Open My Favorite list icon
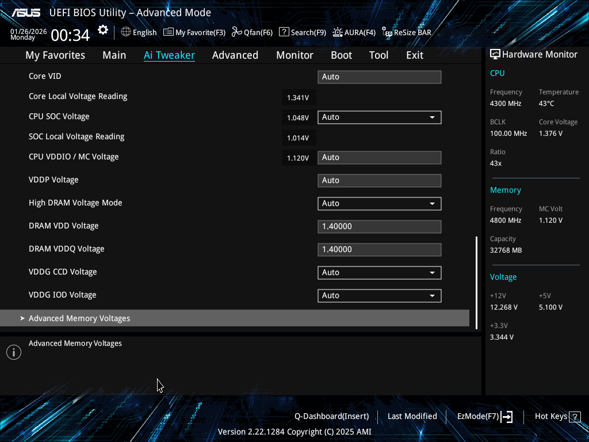The image size is (589, 442). point(169,32)
